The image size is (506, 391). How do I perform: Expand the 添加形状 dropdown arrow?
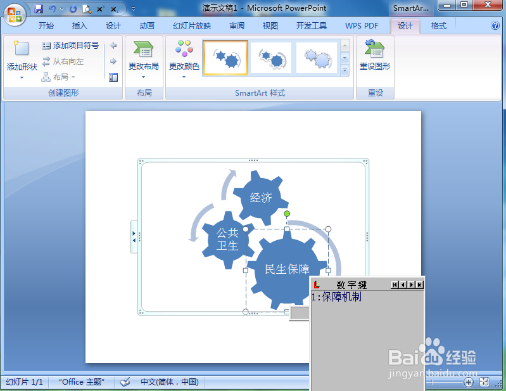[22, 77]
